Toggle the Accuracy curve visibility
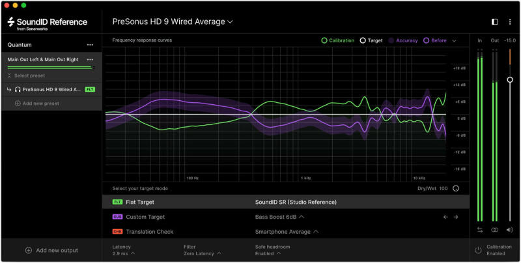521x263 pixels. 403,40
